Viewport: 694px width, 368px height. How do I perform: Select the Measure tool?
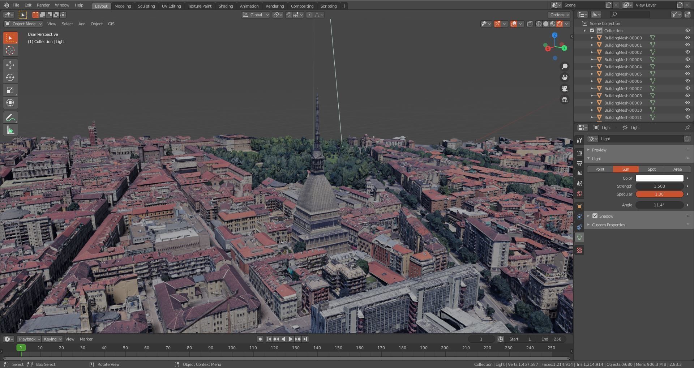(x=10, y=130)
